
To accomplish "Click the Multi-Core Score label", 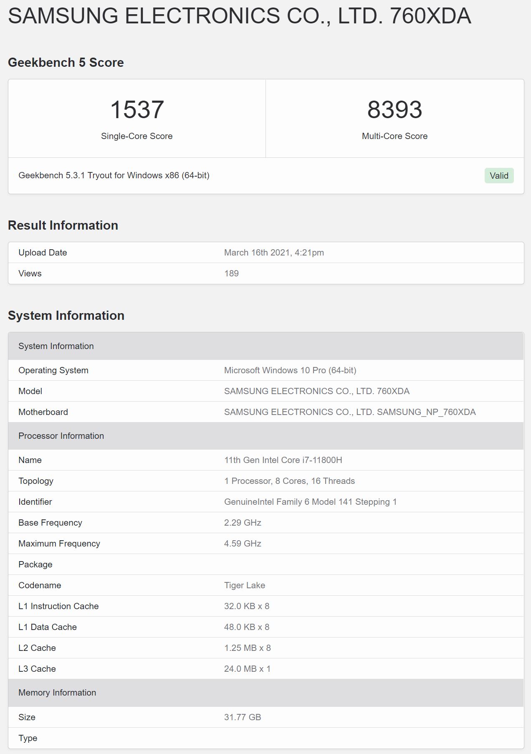I will pos(394,136).
